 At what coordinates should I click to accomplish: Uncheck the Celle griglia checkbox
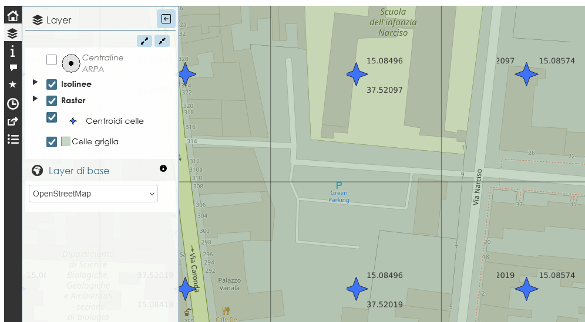[52, 141]
